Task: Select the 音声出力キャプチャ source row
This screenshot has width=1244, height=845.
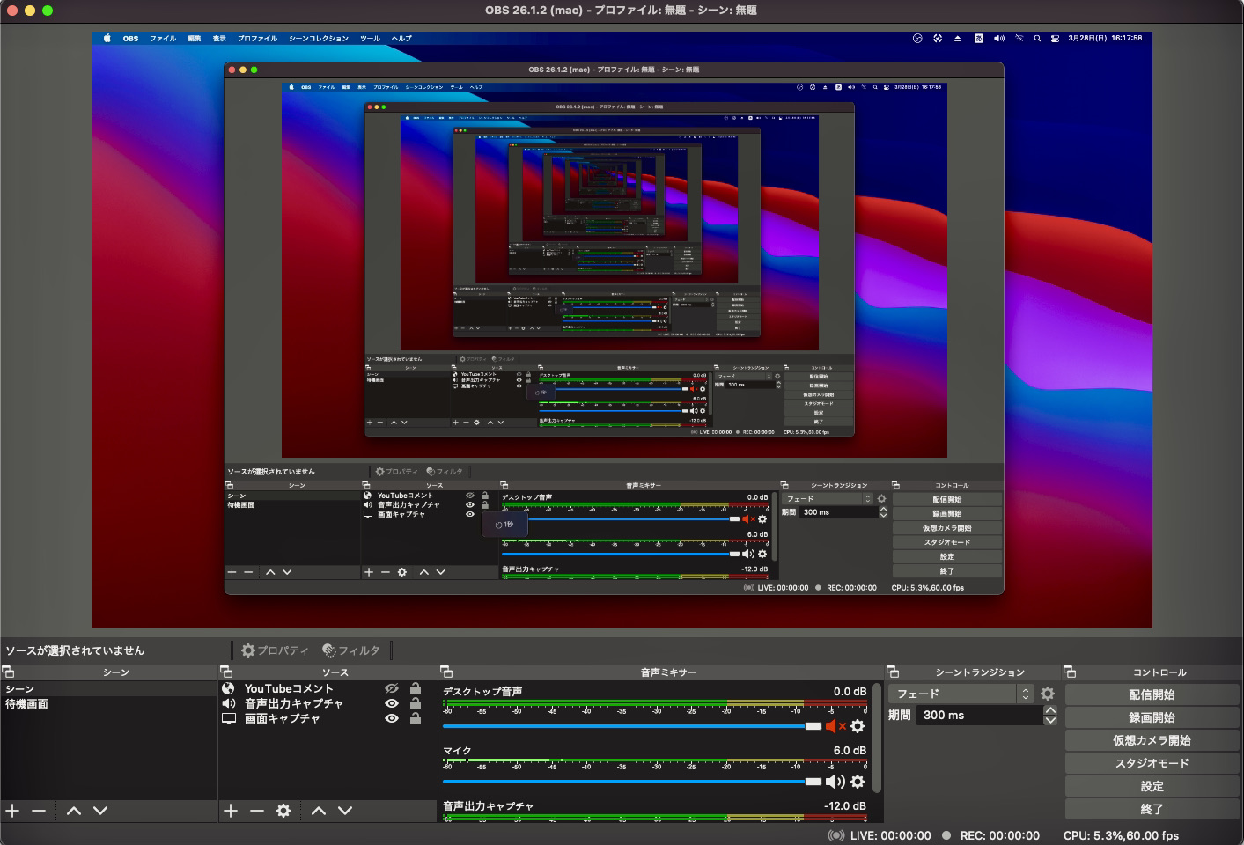Action: click(x=328, y=703)
